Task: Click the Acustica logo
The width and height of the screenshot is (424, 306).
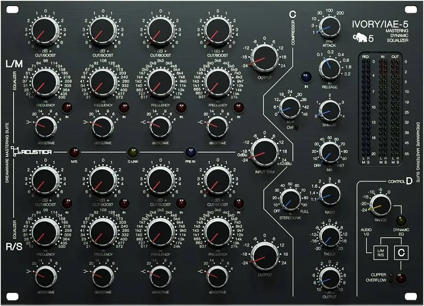Action: (32, 152)
